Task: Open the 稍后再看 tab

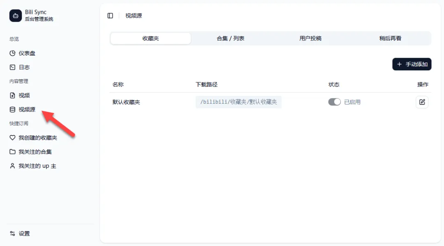Action: coord(390,38)
